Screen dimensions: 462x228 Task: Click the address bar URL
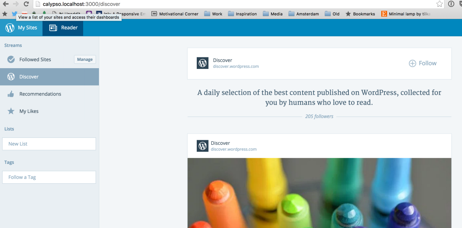pos(82,4)
